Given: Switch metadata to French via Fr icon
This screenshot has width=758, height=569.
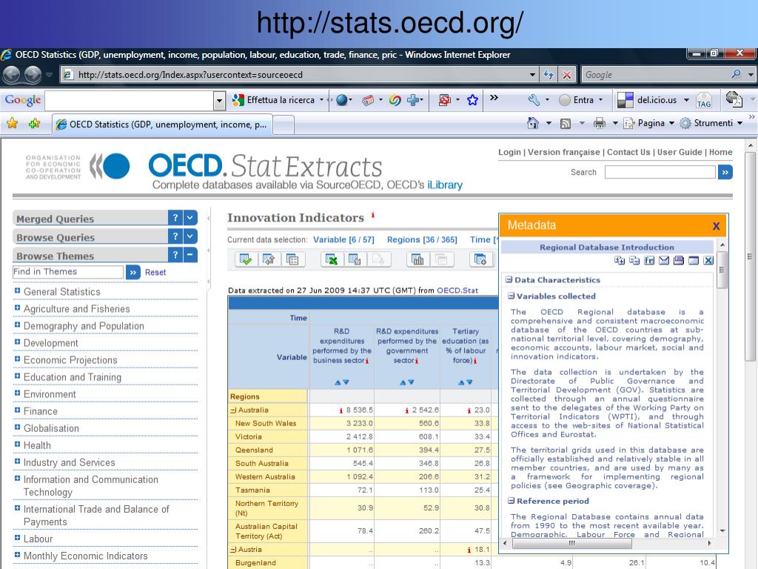Looking at the screenshot, I should (649, 261).
